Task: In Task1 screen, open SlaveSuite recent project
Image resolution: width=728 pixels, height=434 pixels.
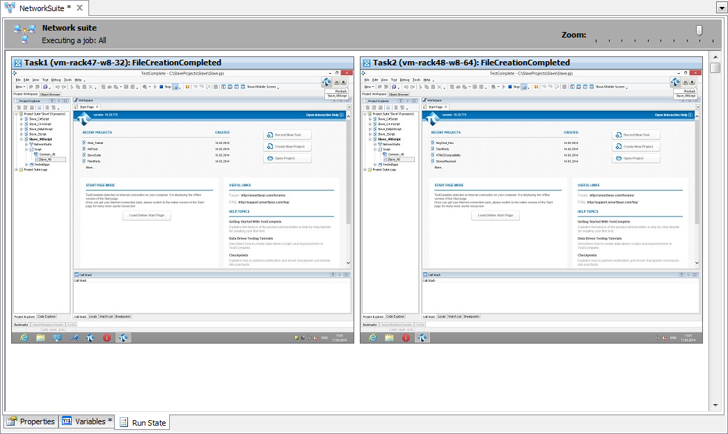Action: coord(94,155)
